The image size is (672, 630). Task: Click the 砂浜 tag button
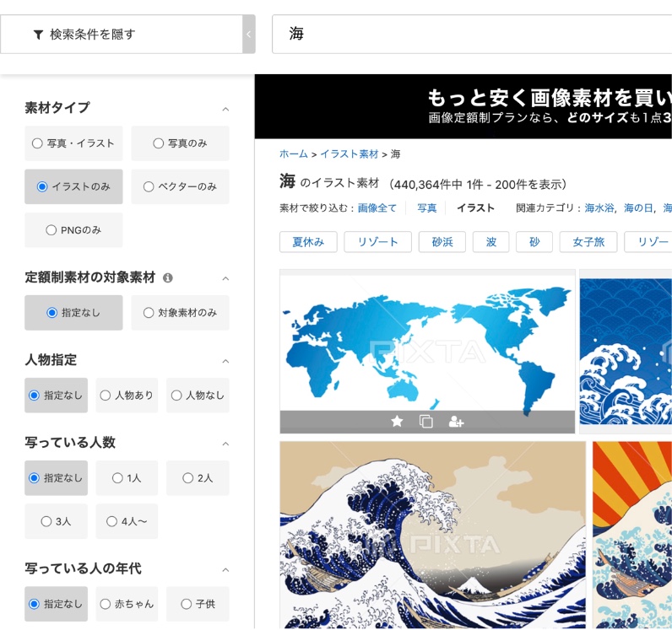tap(442, 242)
